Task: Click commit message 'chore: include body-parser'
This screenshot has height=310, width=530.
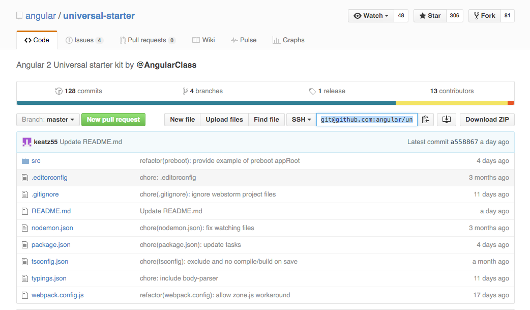Action: (x=179, y=278)
